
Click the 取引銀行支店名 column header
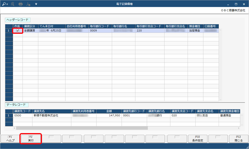point(176,26)
